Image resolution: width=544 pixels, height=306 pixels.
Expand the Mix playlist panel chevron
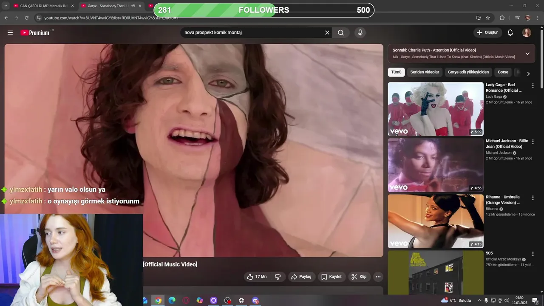527,54
